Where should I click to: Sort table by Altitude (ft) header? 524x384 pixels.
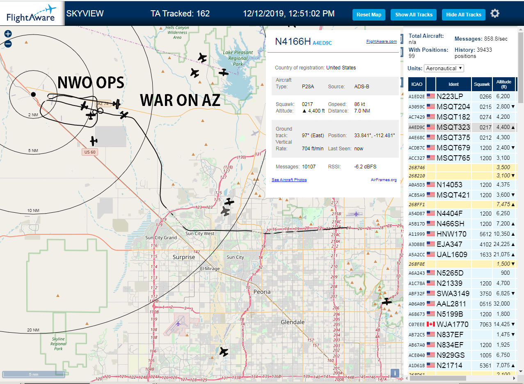pyautogui.click(x=503, y=84)
